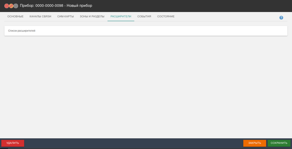Show the Состояние tab
This screenshot has height=149, width=292.
point(166,17)
